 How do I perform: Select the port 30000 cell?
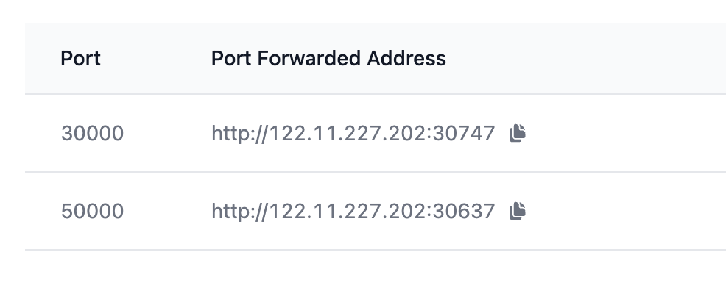[x=92, y=133]
